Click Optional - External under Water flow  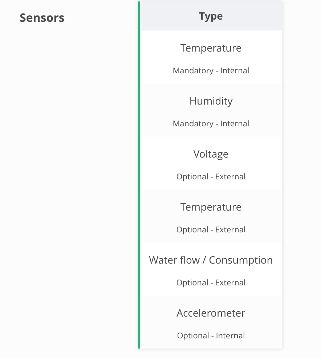point(211,282)
